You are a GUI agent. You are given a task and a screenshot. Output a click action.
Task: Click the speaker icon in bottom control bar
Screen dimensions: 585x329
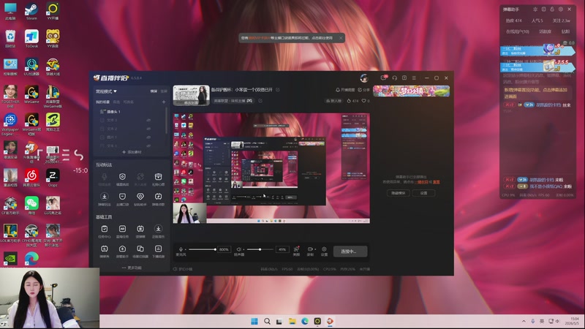click(238, 249)
